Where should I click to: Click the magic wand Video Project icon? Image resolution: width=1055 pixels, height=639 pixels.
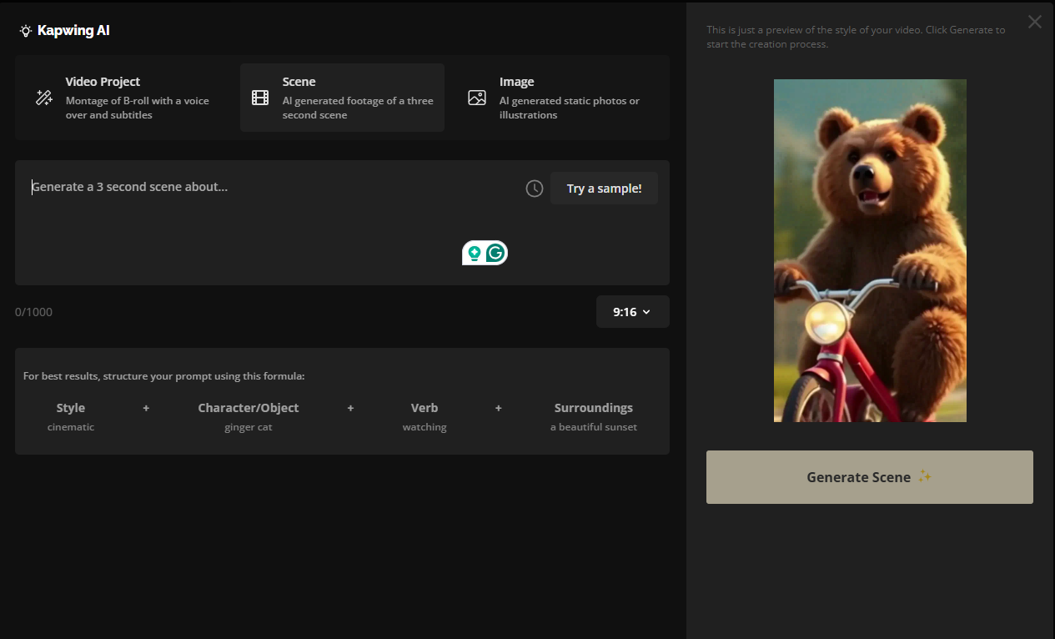click(44, 98)
